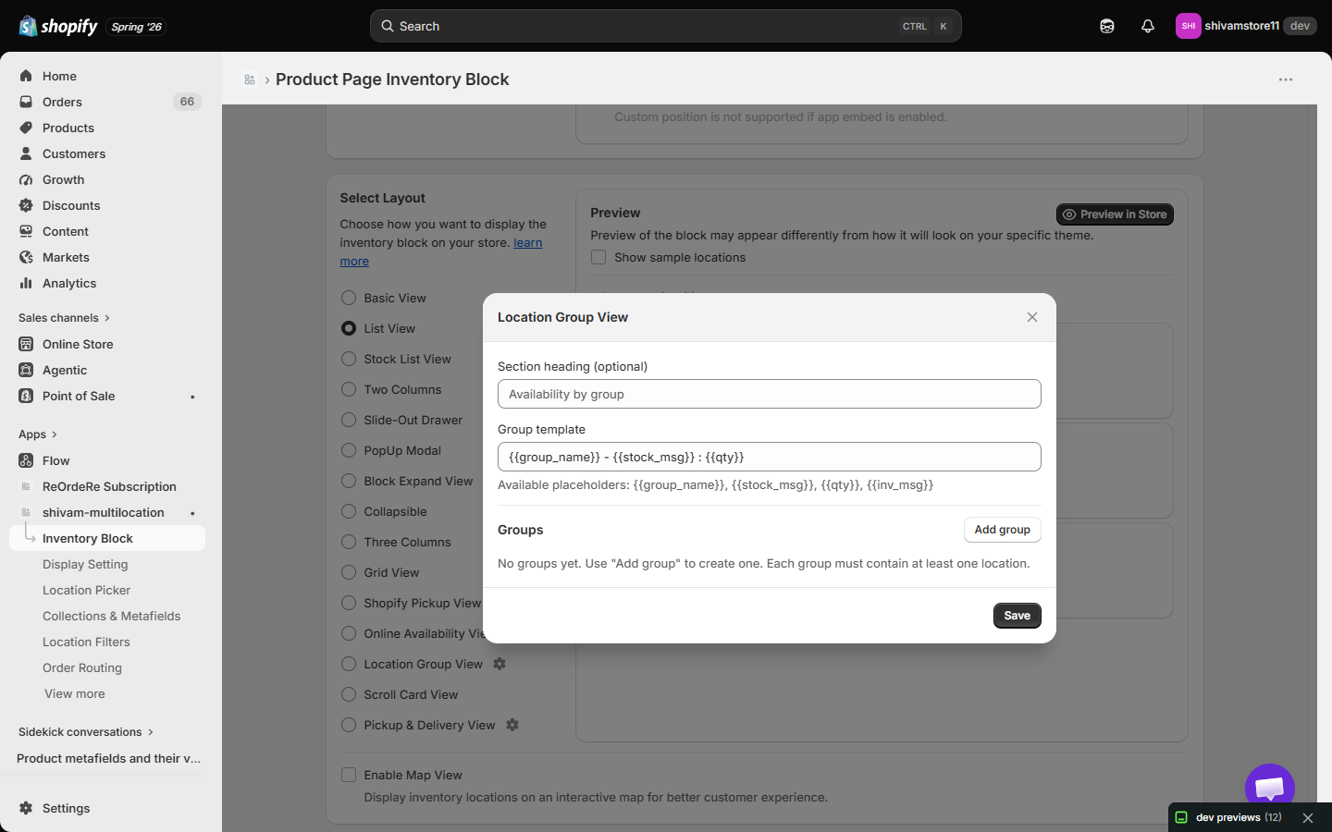The height and width of the screenshot is (832, 1332).
Task: Follow the learn more link
Action: pos(528,242)
